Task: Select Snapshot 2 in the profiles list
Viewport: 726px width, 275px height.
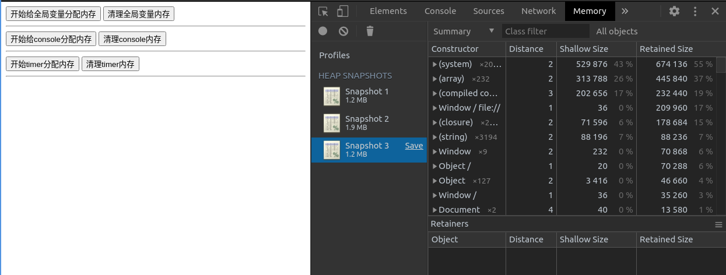Action: (367, 122)
